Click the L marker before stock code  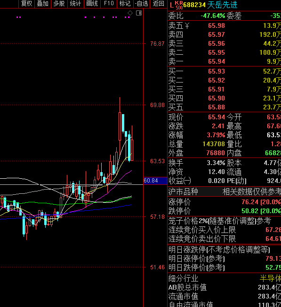click(171, 5)
